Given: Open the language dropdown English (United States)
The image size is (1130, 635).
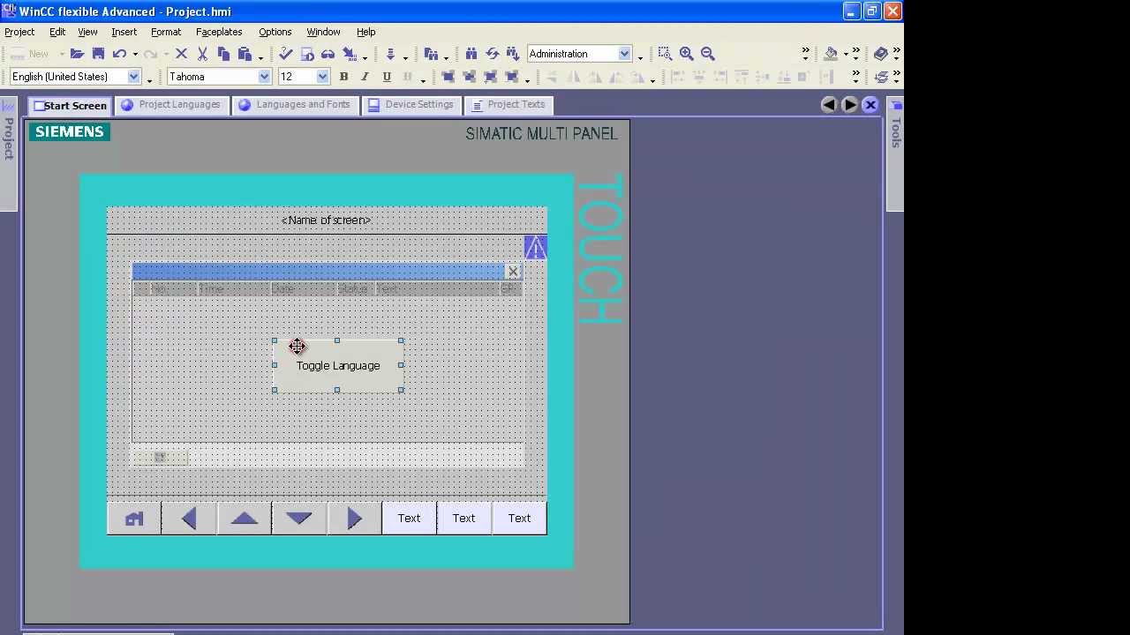Looking at the screenshot, I should tap(134, 77).
